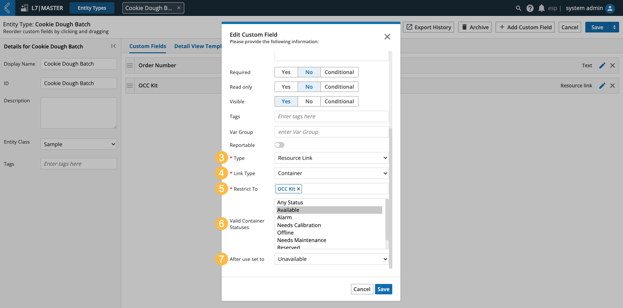Edit the Order Number field with pencil icon
This screenshot has width=623, height=308.
click(x=602, y=65)
